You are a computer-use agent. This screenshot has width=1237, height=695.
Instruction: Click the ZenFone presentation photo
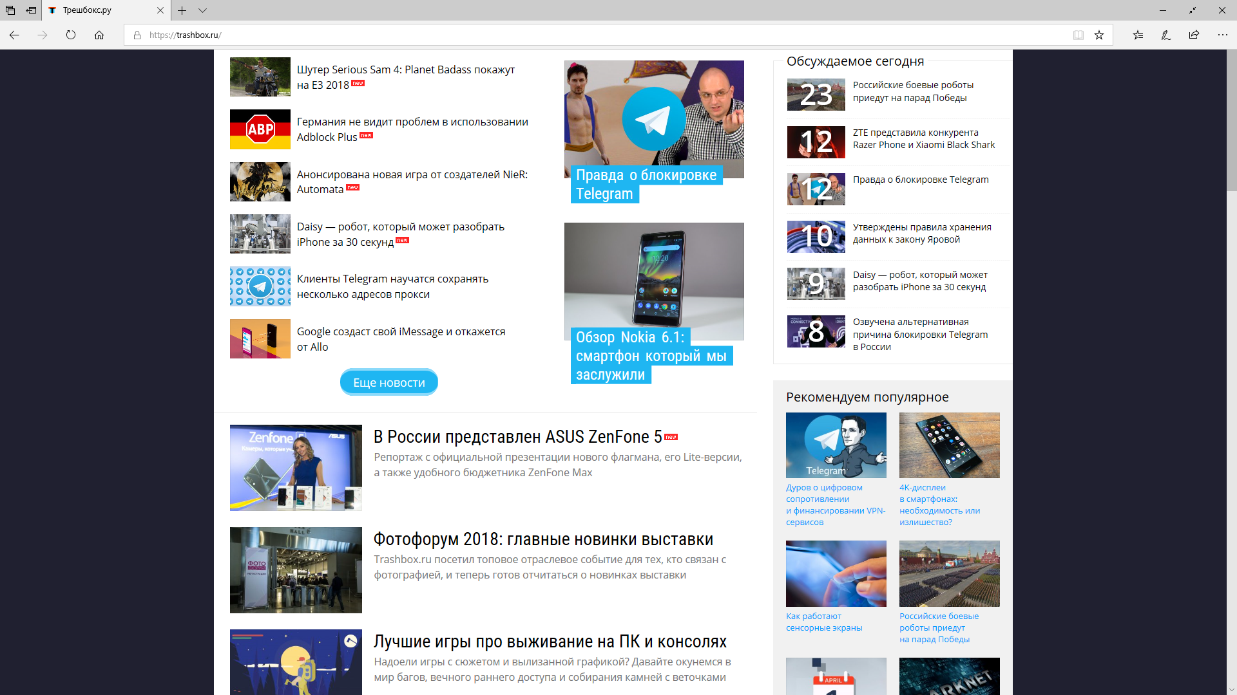pyautogui.click(x=296, y=468)
